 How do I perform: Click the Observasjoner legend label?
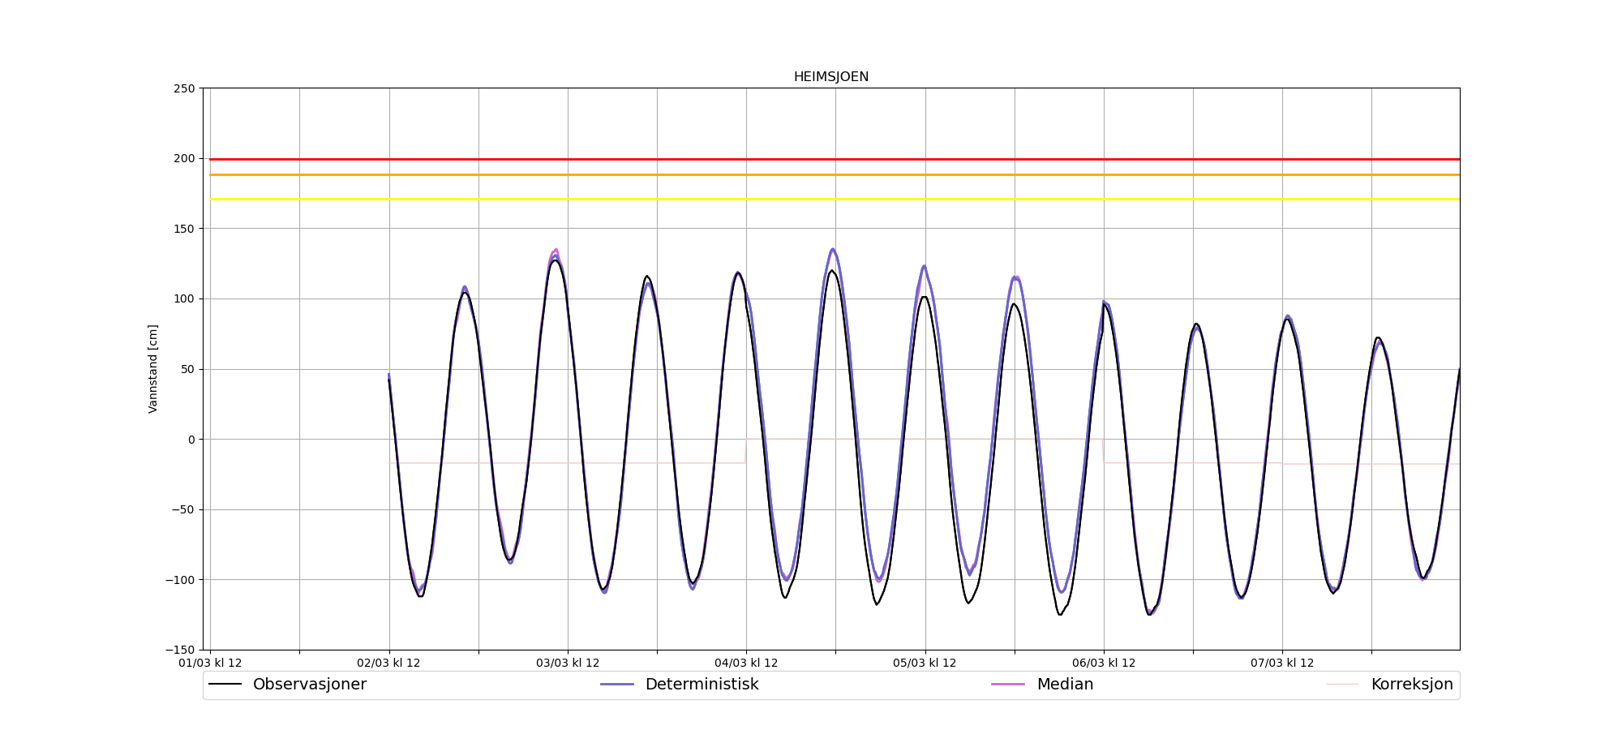click(309, 685)
